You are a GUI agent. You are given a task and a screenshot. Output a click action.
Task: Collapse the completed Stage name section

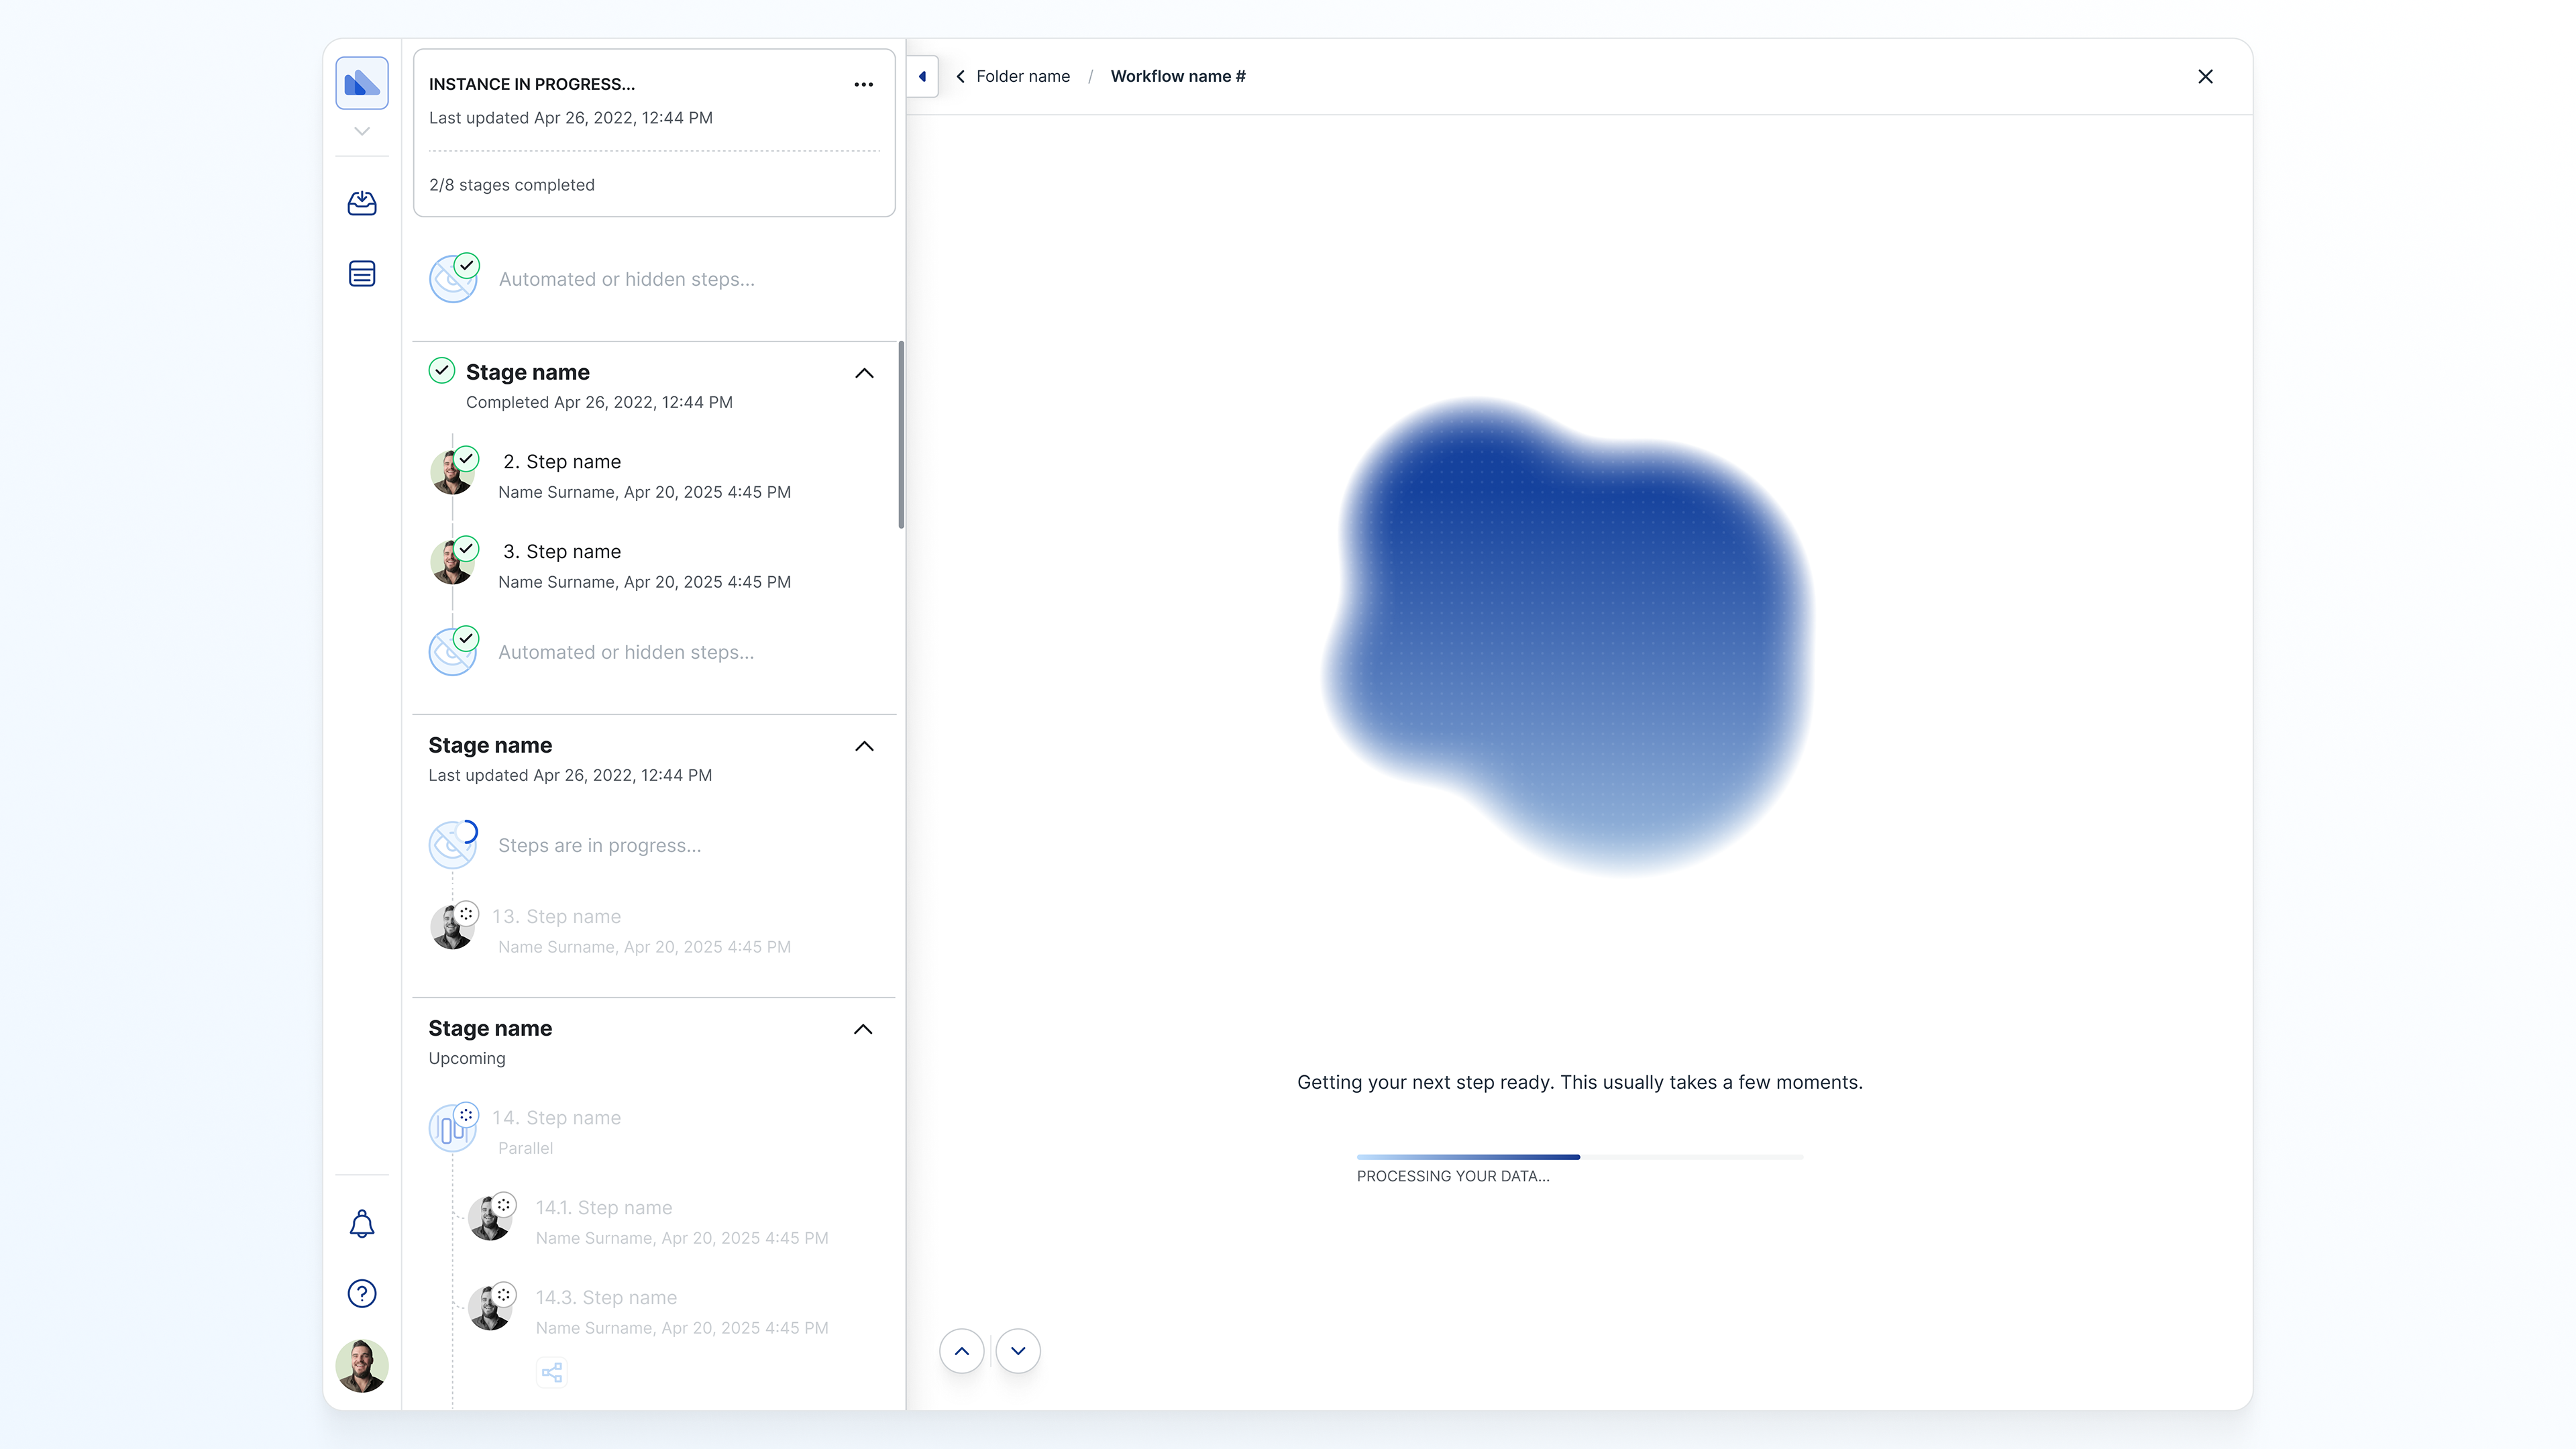point(864,373)
